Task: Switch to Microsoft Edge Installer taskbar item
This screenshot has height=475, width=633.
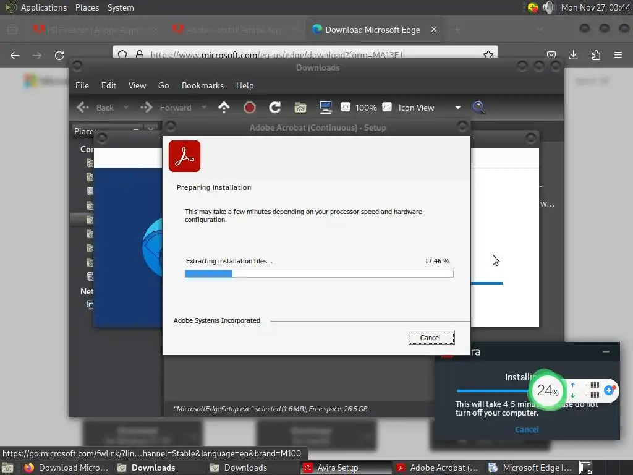Action: [x=530, y=468]
